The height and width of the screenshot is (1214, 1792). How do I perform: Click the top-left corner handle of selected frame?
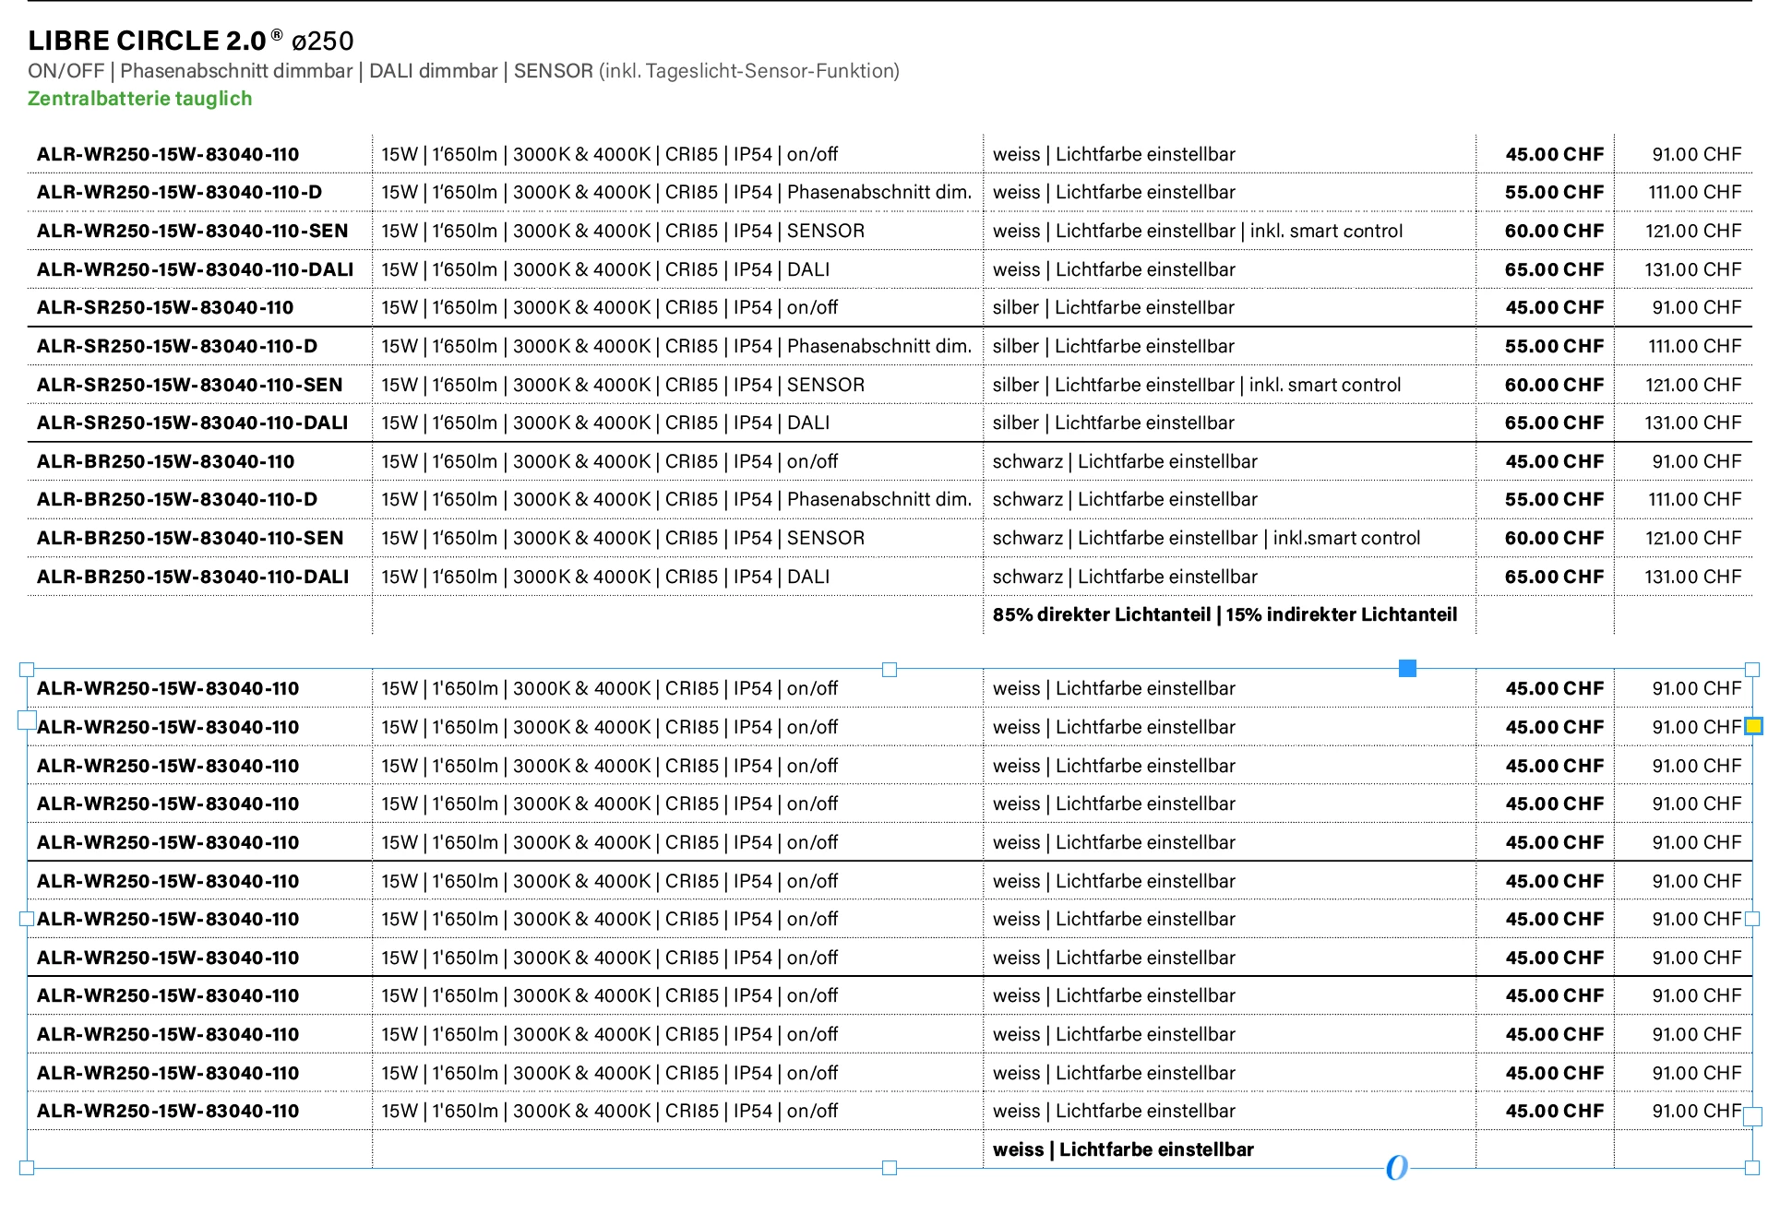point(27,670)
